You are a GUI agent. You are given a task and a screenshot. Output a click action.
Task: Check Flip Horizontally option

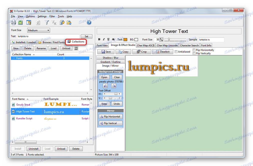tap(194, 50)
